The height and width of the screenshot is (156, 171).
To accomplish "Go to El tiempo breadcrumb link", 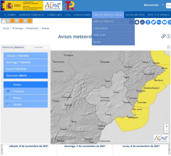I will click(18, 28).
